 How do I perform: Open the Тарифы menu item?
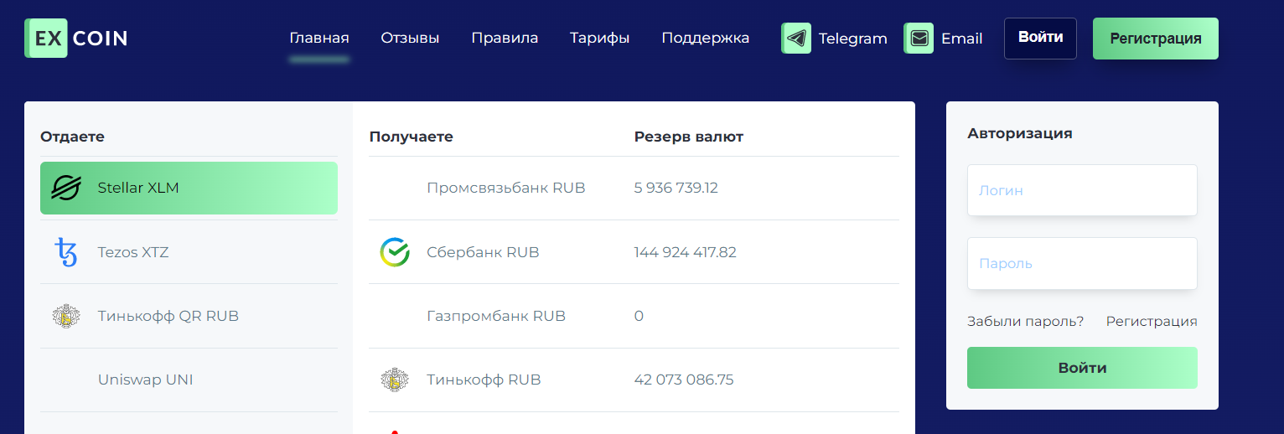[x=599, y=38]
